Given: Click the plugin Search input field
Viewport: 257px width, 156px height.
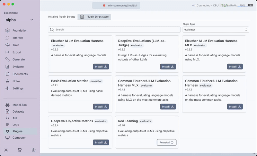Looking at the screenshot, I should [114, 30].
